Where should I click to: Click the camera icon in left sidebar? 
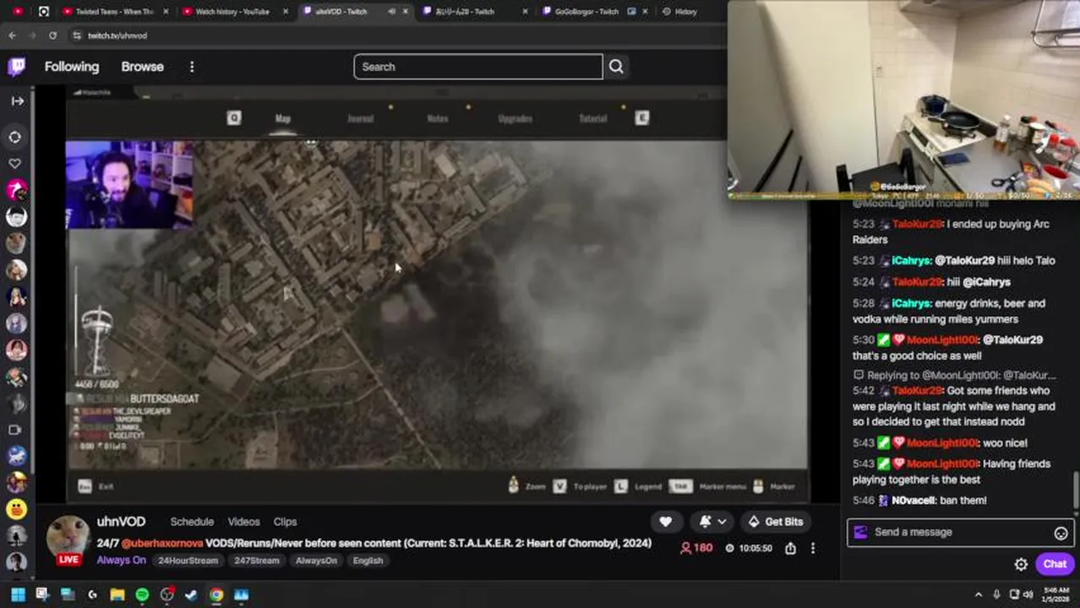click(15, 430)
